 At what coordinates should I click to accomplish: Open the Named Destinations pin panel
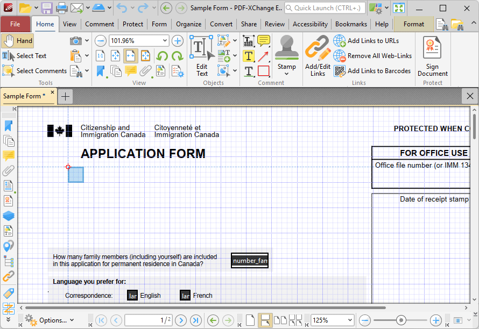[x=9, y=246]
